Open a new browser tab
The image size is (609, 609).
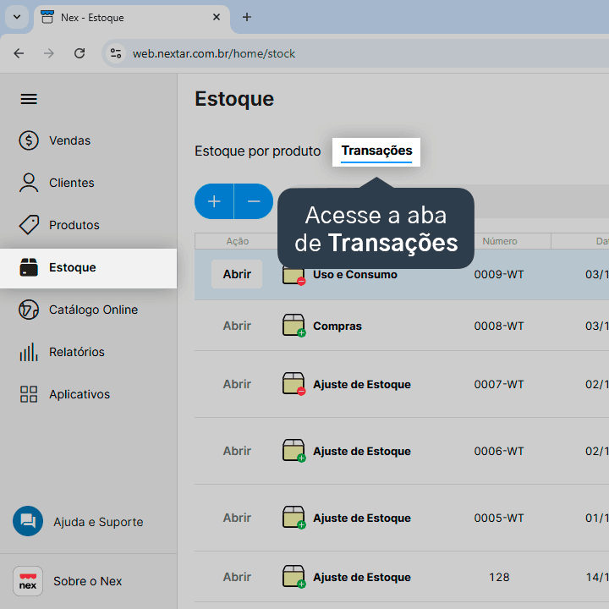click(x=247, y=17)
